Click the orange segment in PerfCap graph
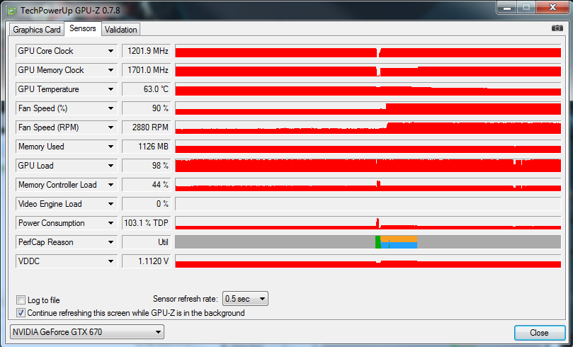Viewport: 573px width, 347px height. (399, 239)
